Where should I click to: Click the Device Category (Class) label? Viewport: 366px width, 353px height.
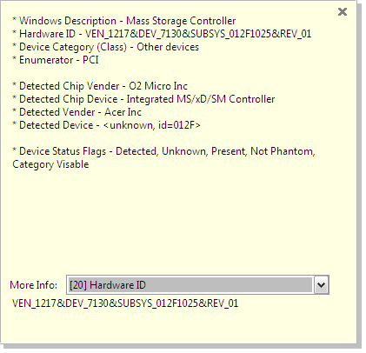[73, 47]
